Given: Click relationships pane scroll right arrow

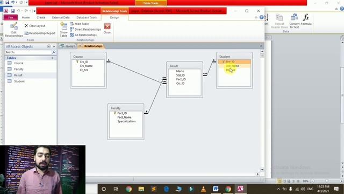Looking at the screenshot, I should coord(258,174).
